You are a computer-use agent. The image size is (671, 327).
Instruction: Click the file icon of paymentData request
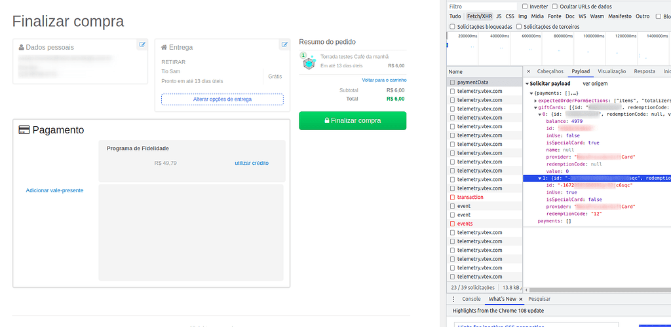tap(452, 82)
